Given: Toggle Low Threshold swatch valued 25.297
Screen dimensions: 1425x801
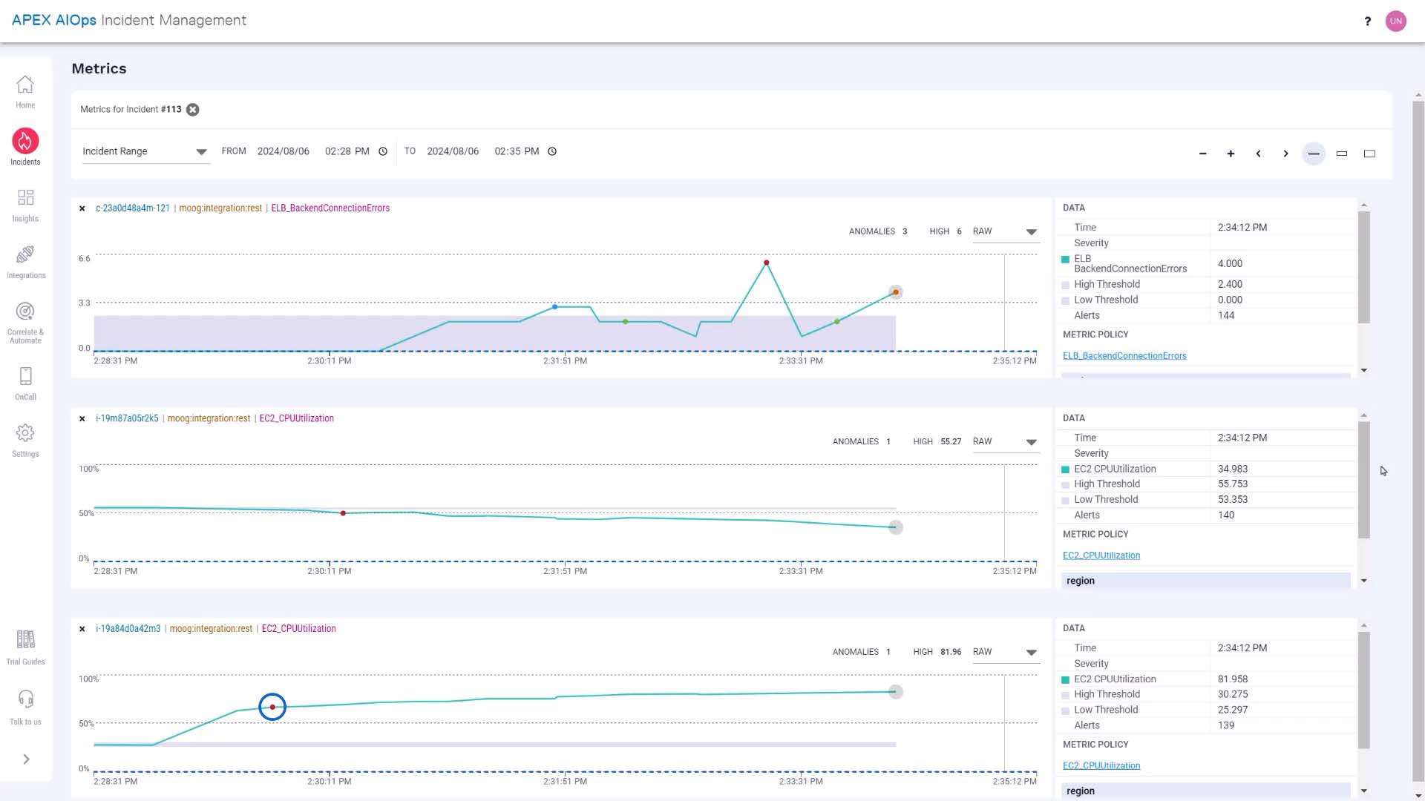Looking at the screenshot, I should pos(1066,711).
